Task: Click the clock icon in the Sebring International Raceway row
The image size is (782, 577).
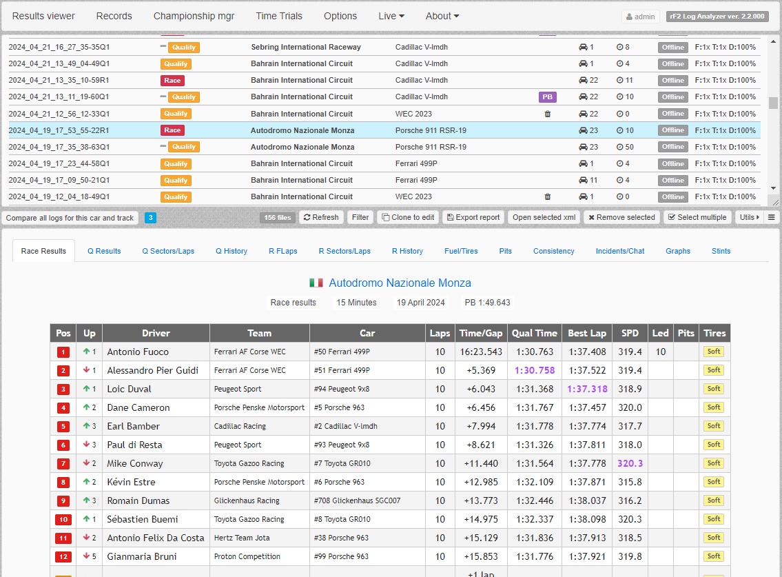Action: coord(619,47)
